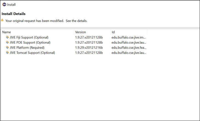This screenshot has width=200, height=121.
Task: Click the Id cell edu.buffalo.cse.jive.im...
Action: (x=129, y=37)
